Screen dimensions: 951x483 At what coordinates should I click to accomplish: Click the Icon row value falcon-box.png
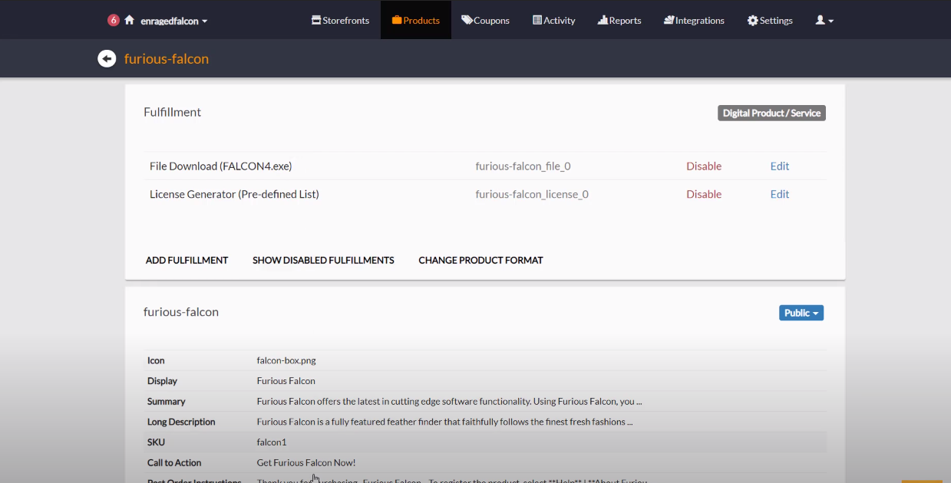[286, 360]
